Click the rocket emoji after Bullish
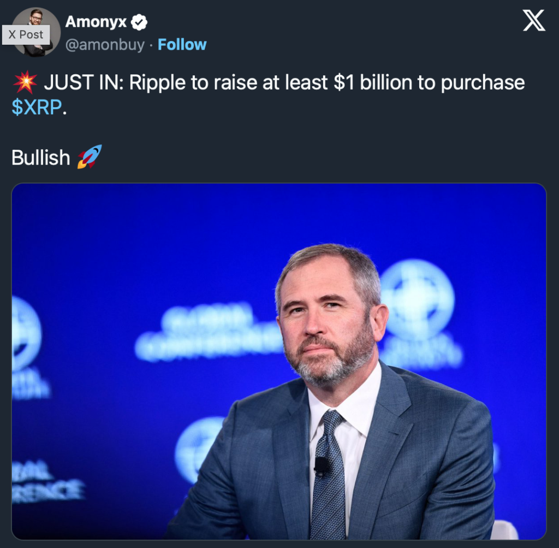 coord(89,157)
